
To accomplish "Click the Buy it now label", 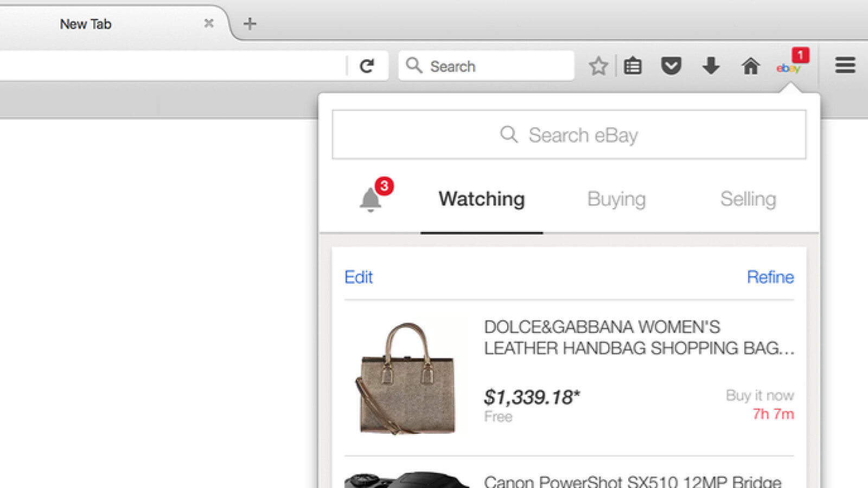I will pos(760,395).
